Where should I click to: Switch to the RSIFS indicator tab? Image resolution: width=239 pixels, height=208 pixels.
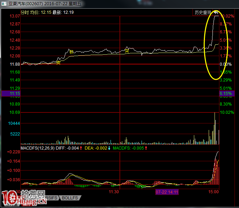coord(52,198)
